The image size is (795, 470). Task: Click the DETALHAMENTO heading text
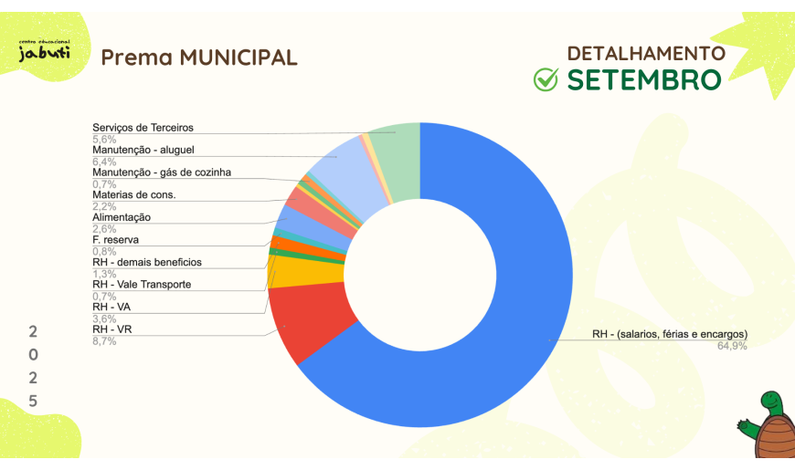point(646,53)
